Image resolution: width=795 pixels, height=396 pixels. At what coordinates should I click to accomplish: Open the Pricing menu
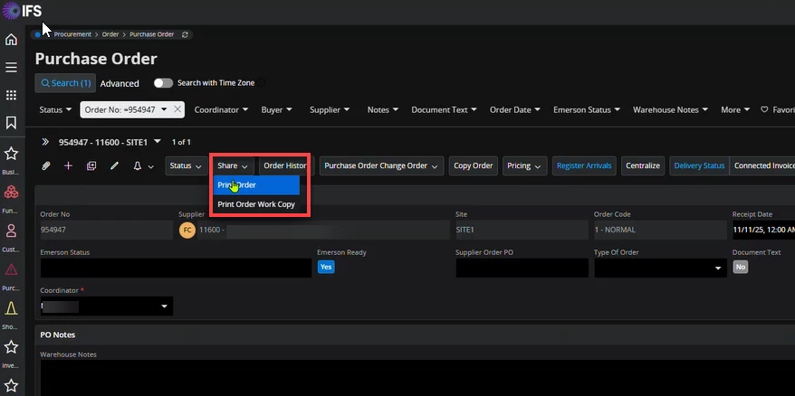(524, 165)
